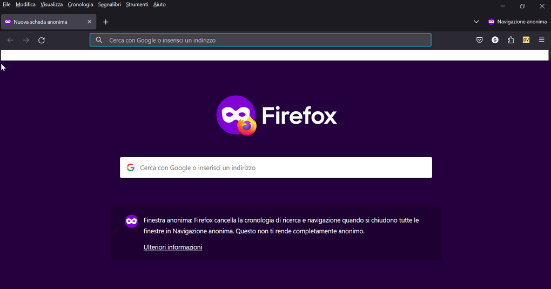Click the private mask icon in the tab
Viewport: 551px width, 289px height.
click(8, 22)
